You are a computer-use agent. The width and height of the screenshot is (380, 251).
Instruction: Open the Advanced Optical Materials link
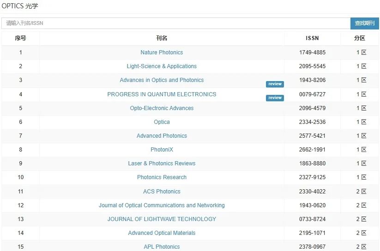click(x=162, y=233)
